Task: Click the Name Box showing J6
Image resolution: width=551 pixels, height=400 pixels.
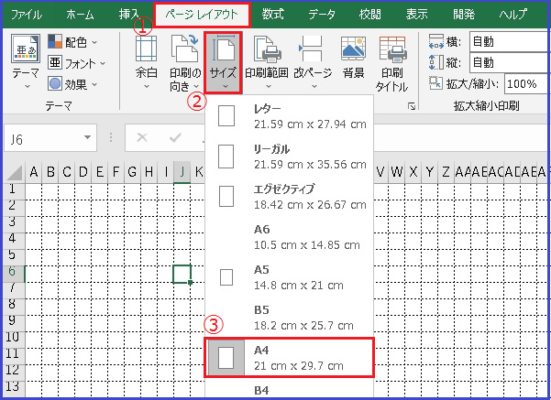Action: click(42, 138)
